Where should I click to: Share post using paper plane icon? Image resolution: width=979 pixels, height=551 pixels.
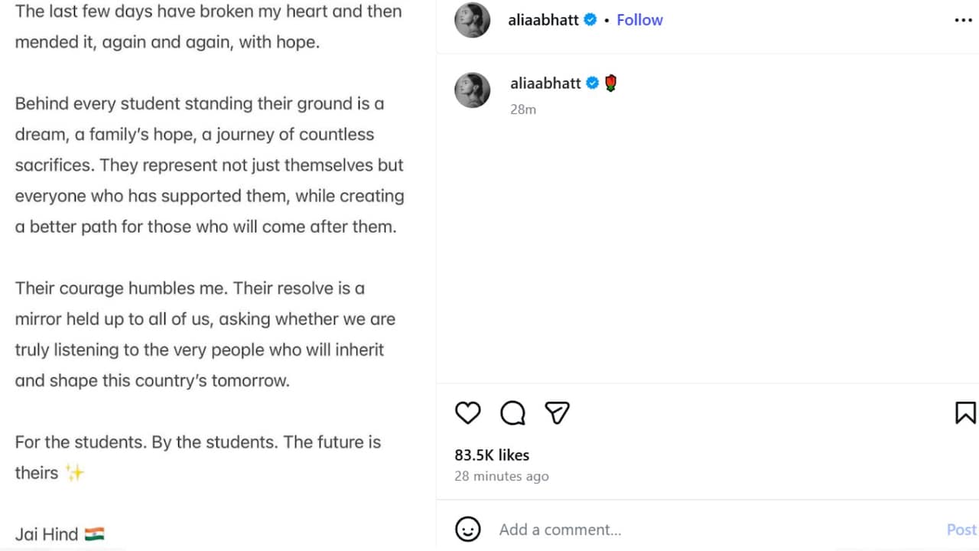pyautogui.click(x=557, y=413)
